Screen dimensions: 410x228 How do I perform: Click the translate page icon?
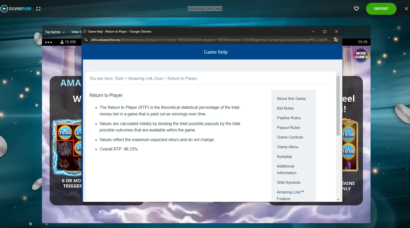336,40
